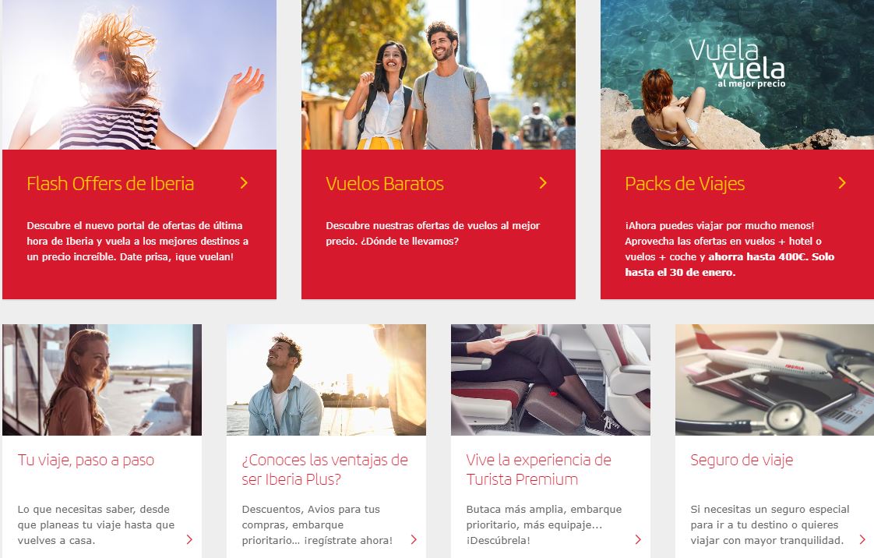
Task: Open ¿Conoces las ventajas de ser Iberia Plus? title
Action: coord(325,469)
